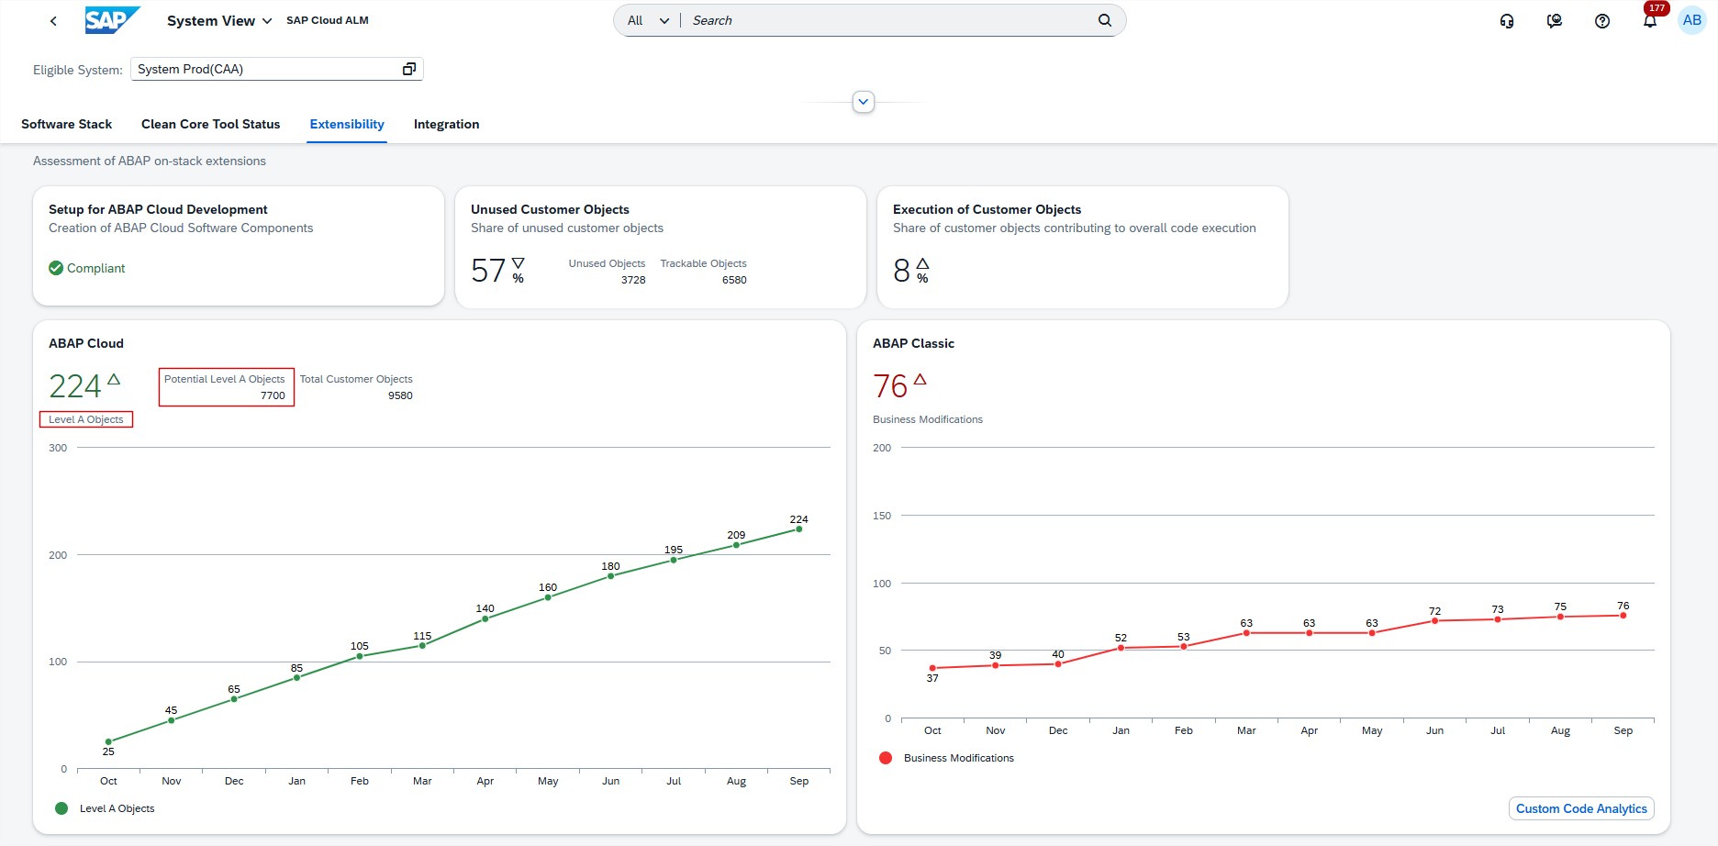Open value help for Eligible System
The height and width of the screenshot is (846, 1718).
[409, 69]
